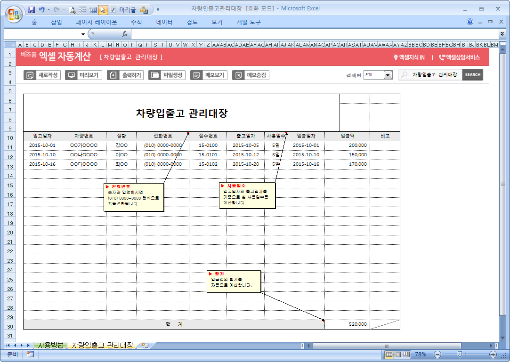This screenshot has width=510, height=362.
Task: Click the 미리보기 button
Action: point(84,75)
